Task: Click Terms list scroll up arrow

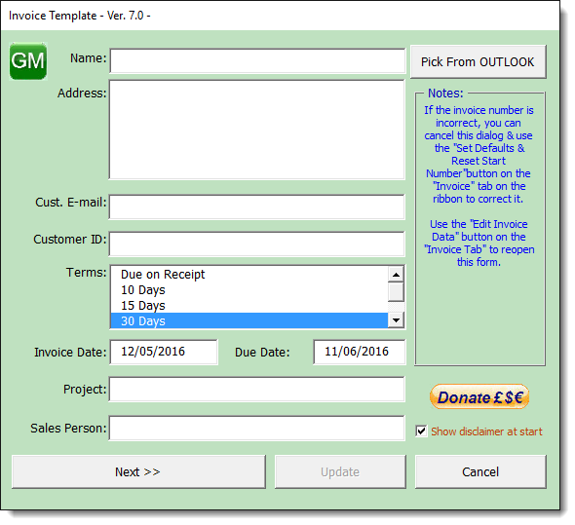Action: tap(396, 275)
